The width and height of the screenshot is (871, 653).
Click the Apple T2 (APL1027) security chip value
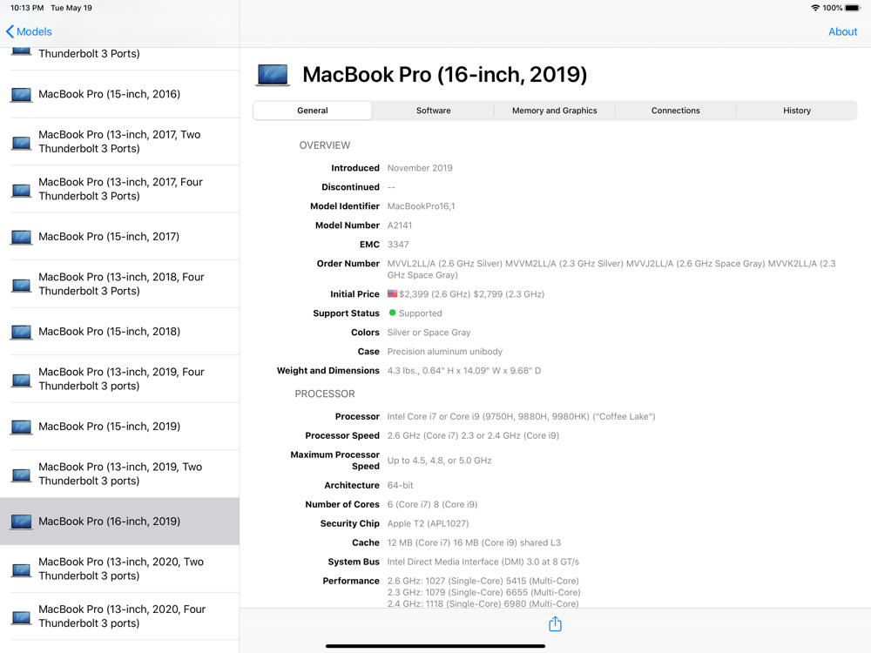point(428,523)
